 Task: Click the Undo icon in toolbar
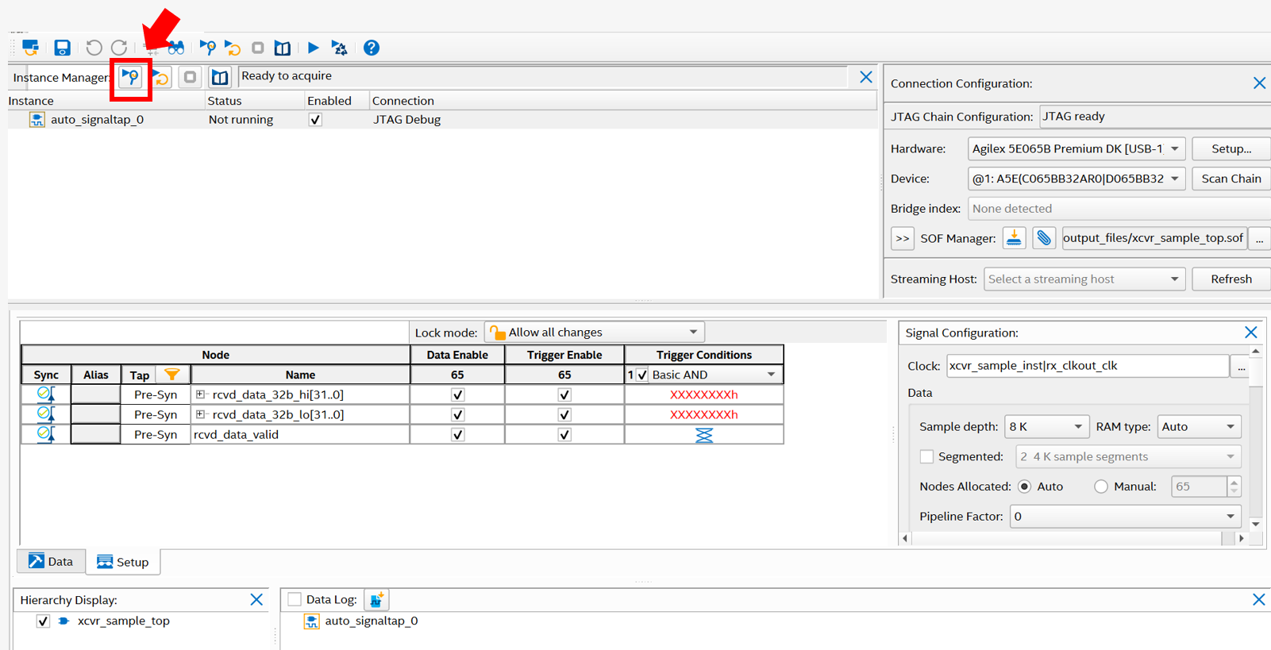coord(94,48)
